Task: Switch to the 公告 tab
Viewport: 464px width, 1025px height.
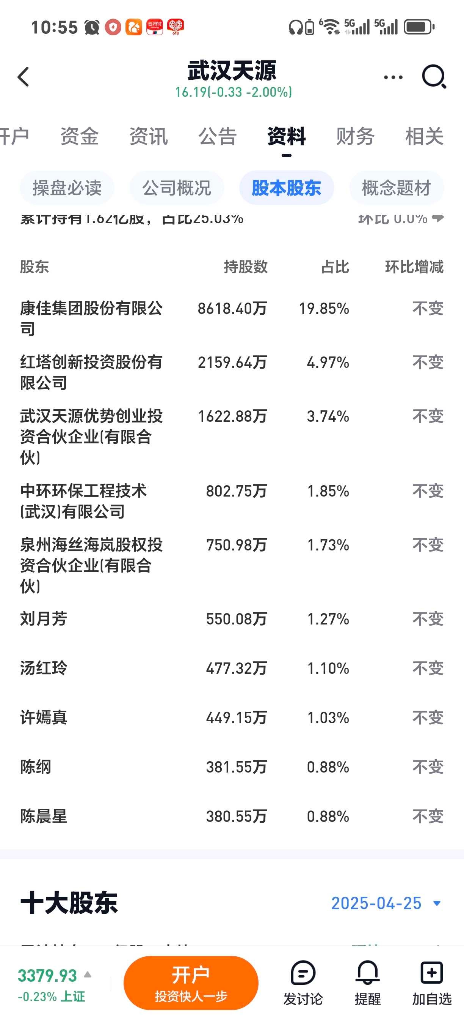Action: tap(218, 136)
